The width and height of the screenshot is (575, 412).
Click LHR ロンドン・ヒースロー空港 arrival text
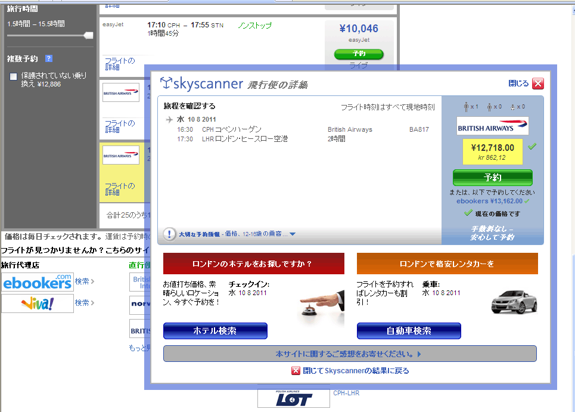(245, 139)
